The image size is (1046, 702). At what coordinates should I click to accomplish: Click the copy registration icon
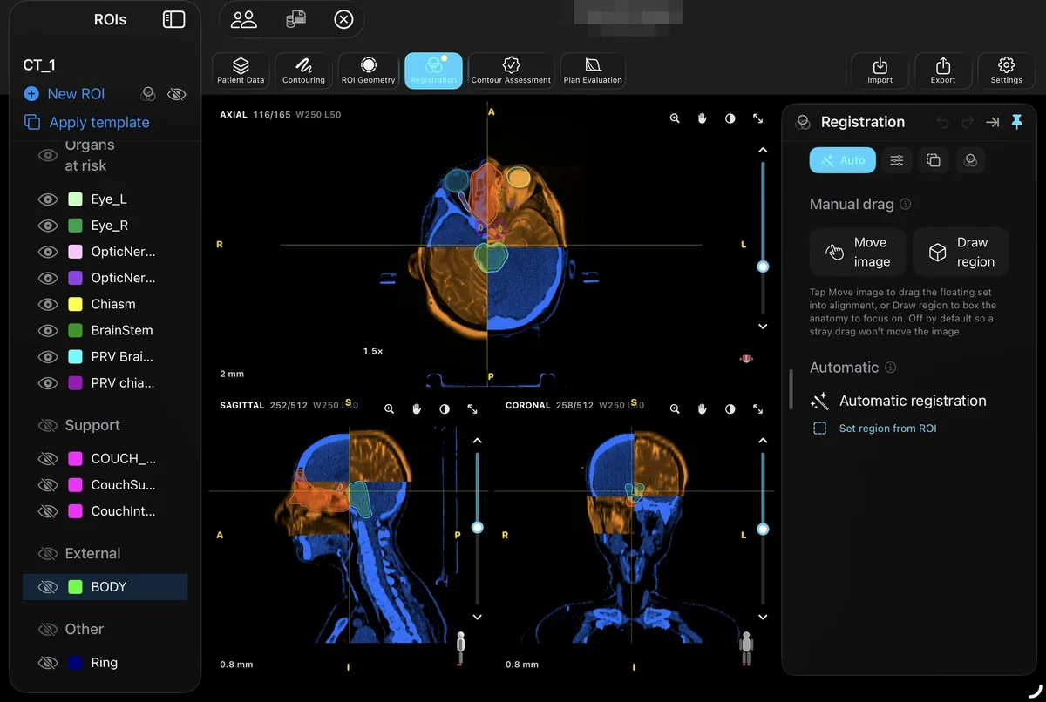point(933,160)
